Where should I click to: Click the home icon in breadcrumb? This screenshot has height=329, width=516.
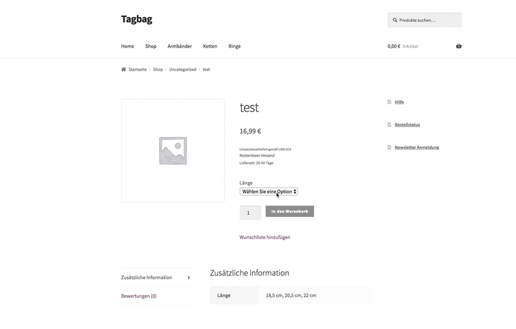(124, 69)
